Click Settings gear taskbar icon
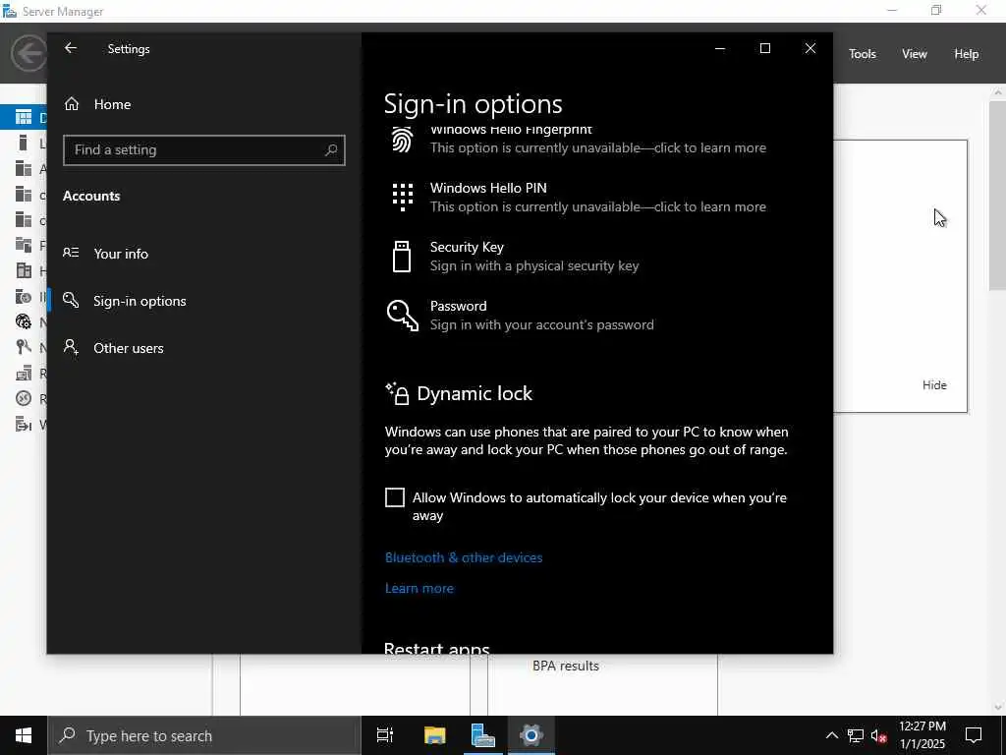The image size is (1006, 755). pyautogui.click(x=531, y=735)
